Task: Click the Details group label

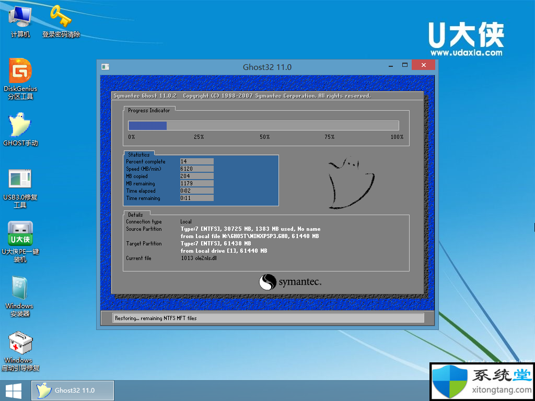Action: click(x=135, y=215)
